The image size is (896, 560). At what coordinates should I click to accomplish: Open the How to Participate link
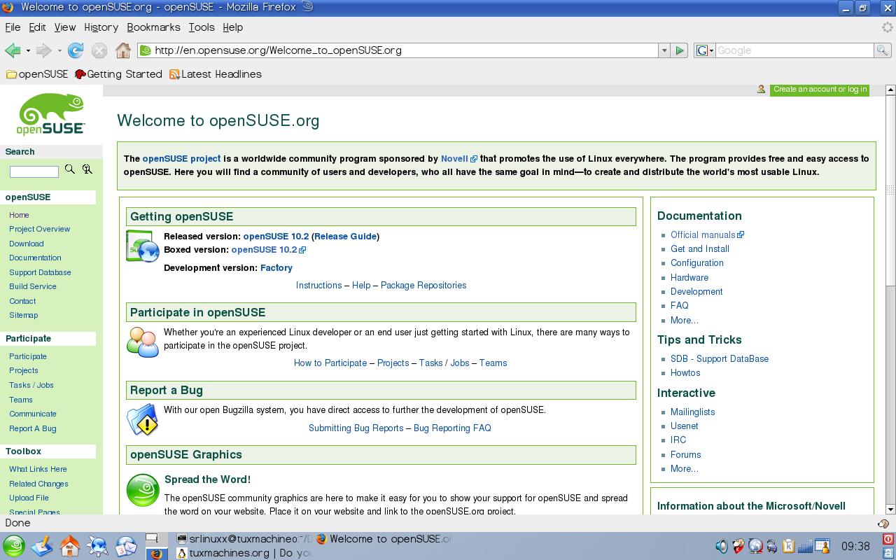[x=330, y=363]
